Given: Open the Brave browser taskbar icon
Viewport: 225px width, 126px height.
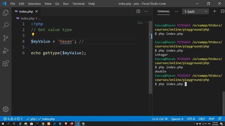Looking at the screenshot, I should coord(66,124).
